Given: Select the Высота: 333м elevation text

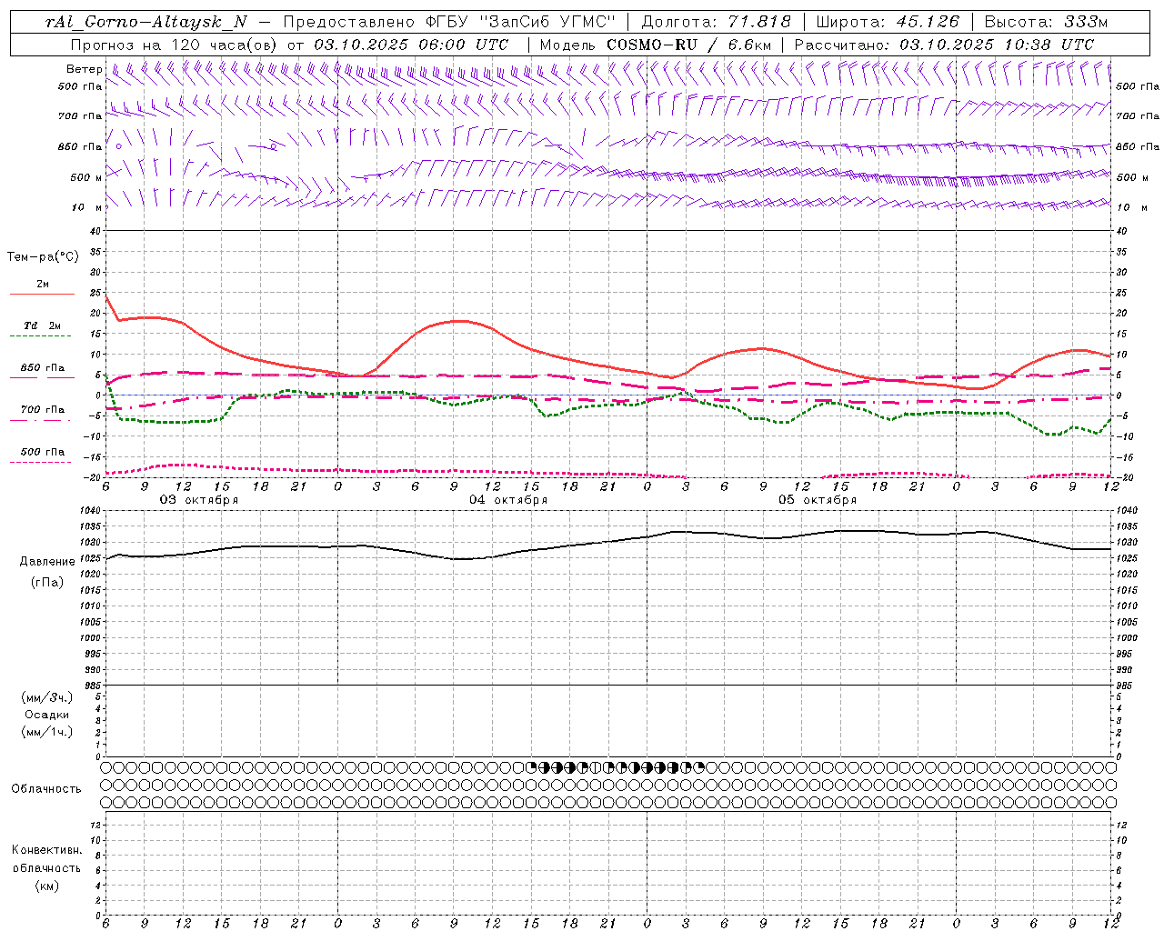Looking at the screenshot, I should [1047, 22].
